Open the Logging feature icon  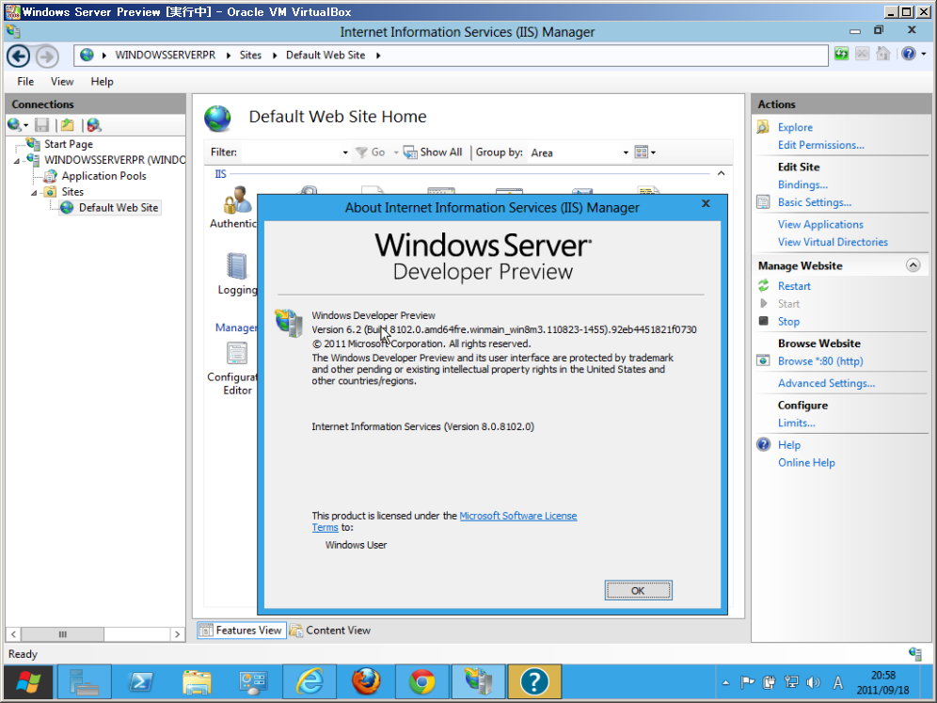tap(236, 268)
